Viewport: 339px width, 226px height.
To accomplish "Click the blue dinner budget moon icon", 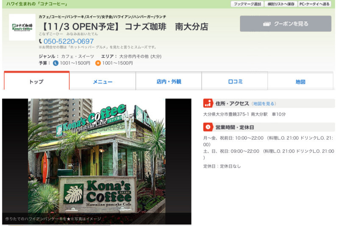I will point(56,63).
